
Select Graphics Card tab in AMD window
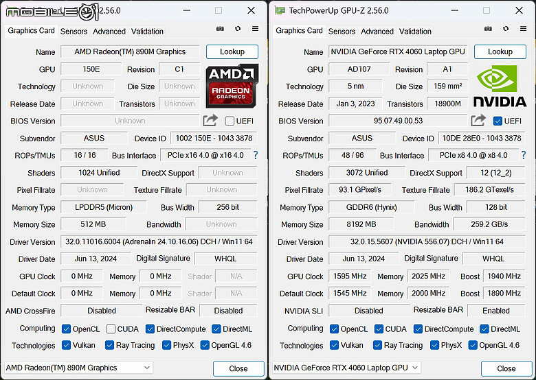tap(31, 31)
